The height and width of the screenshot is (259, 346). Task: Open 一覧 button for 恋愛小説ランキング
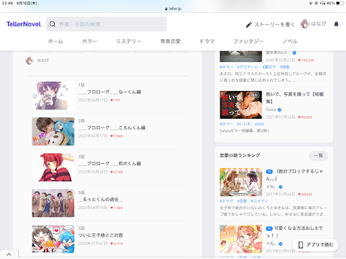click(x=318, y=156)
